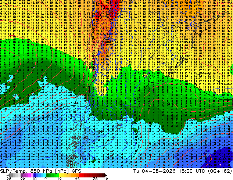The height and width of the screenshot is (180, 233).
Task: Click the '12' legend label
Action: point(60,179)
